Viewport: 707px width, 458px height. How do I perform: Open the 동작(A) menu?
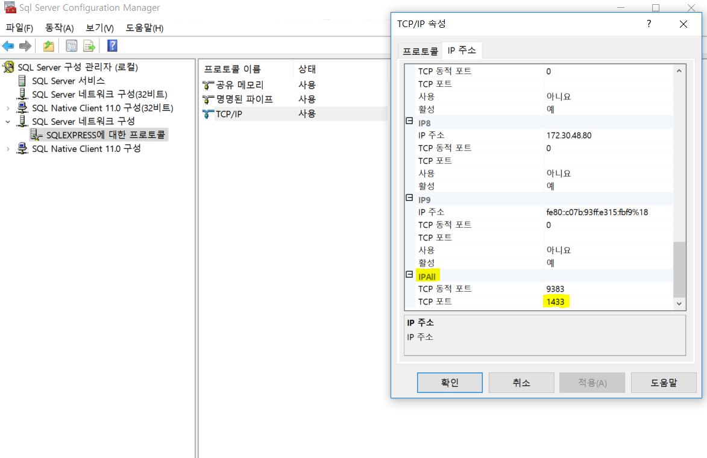click(x=59, y=28)
